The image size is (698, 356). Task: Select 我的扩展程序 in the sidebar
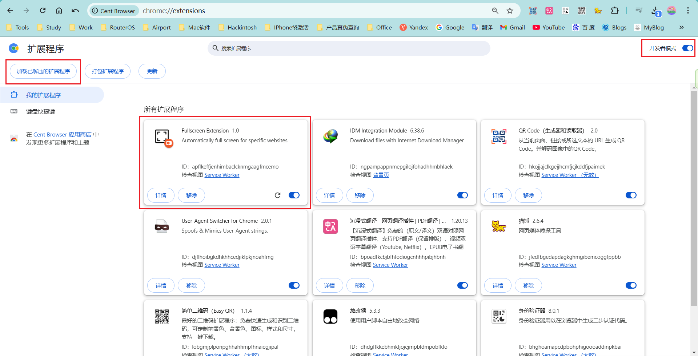tap(52, 95)
